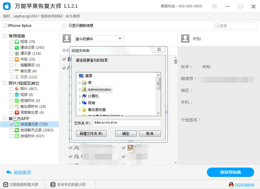Click the contact list scroll-down arrow
The image size is (260, 189).
[x=175, y=163]
